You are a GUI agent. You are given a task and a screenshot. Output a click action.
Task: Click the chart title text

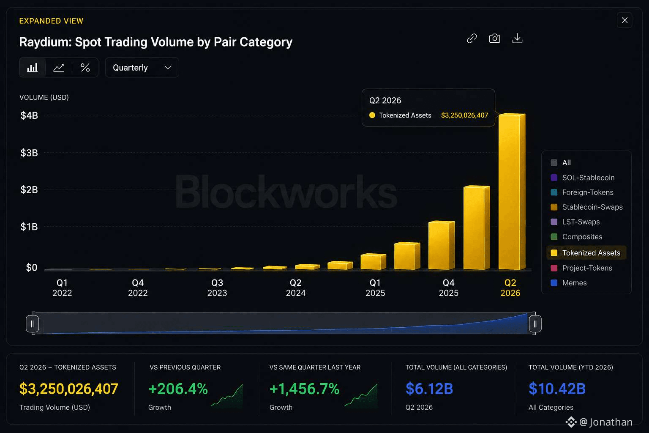156,42
